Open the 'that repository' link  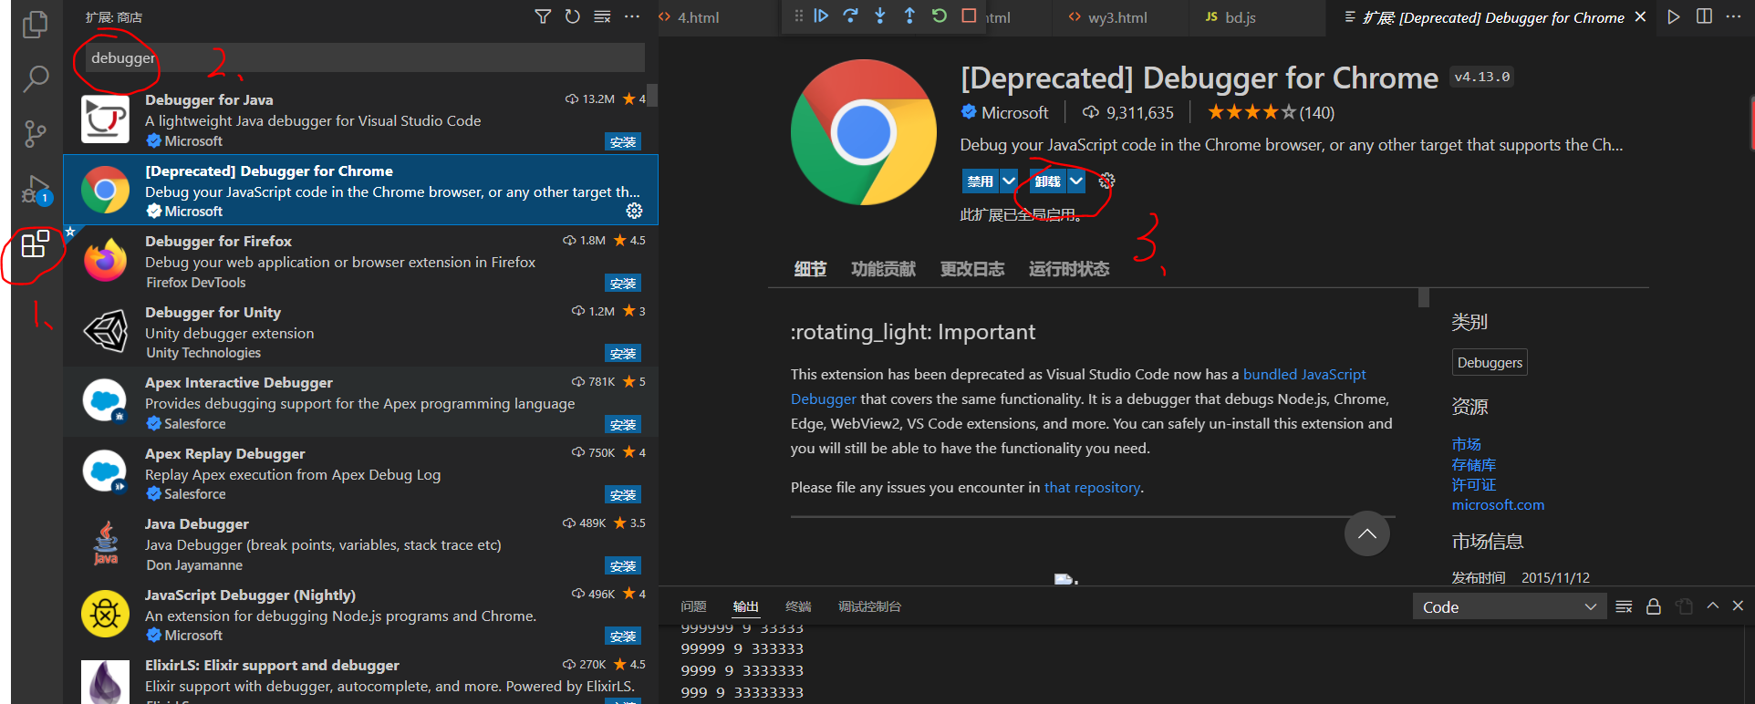pos(1092,487)
